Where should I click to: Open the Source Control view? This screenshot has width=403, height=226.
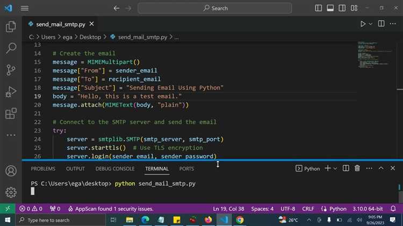pos(11,70)
